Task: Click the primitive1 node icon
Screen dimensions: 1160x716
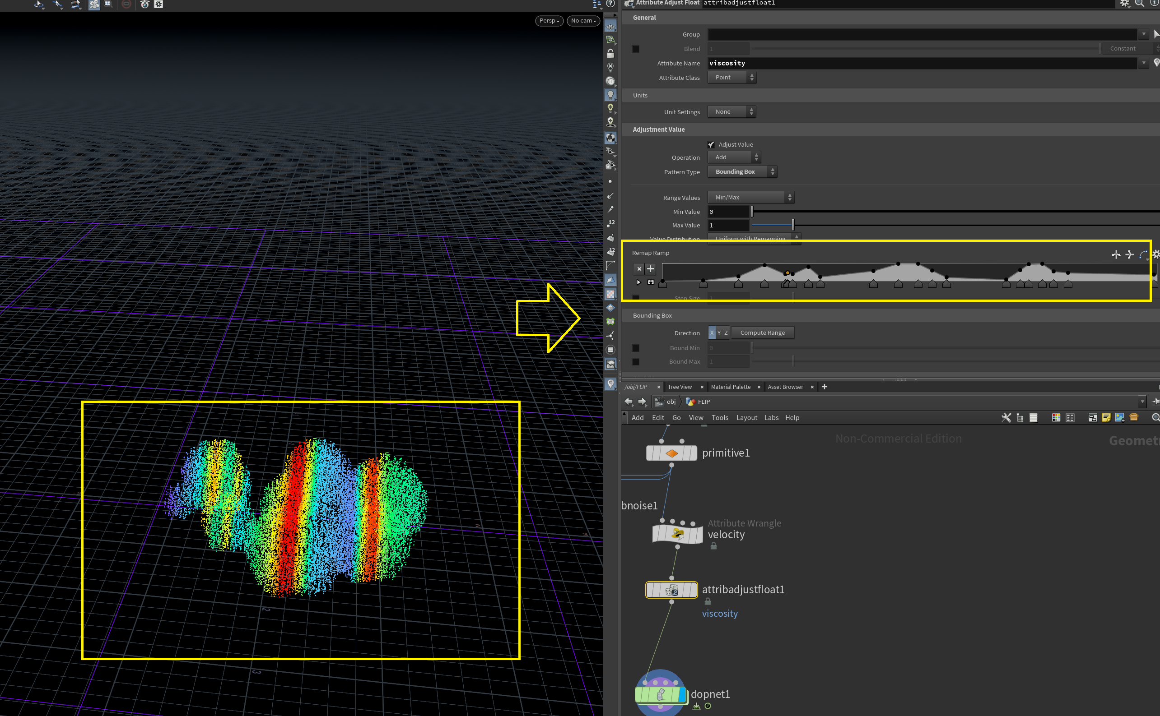Action: [x=671, y=453]
